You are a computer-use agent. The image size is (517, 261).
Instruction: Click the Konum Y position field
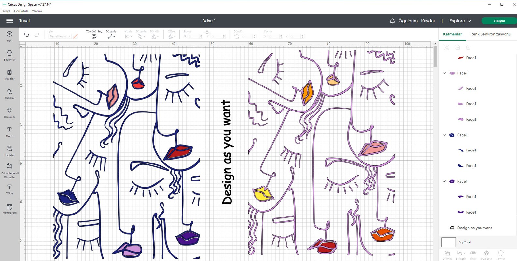pyautogui.click(x=297, y=36)
